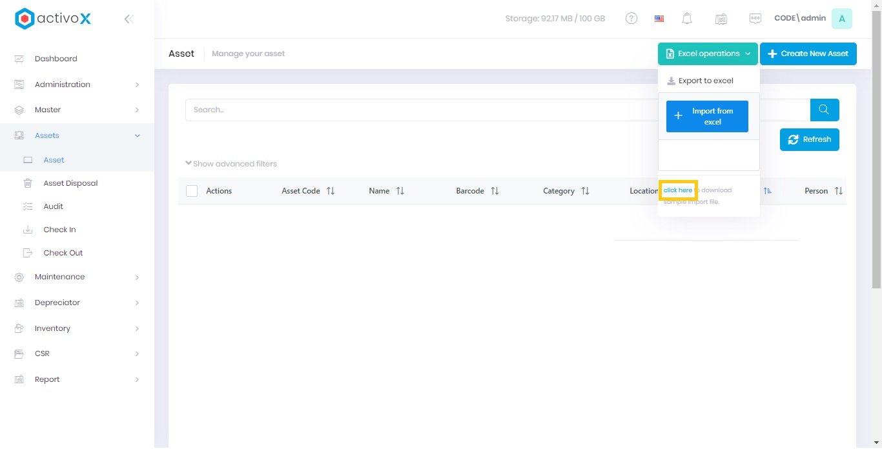
Task: Open the chat message icon in header
Action: click(x=755, y=19)
